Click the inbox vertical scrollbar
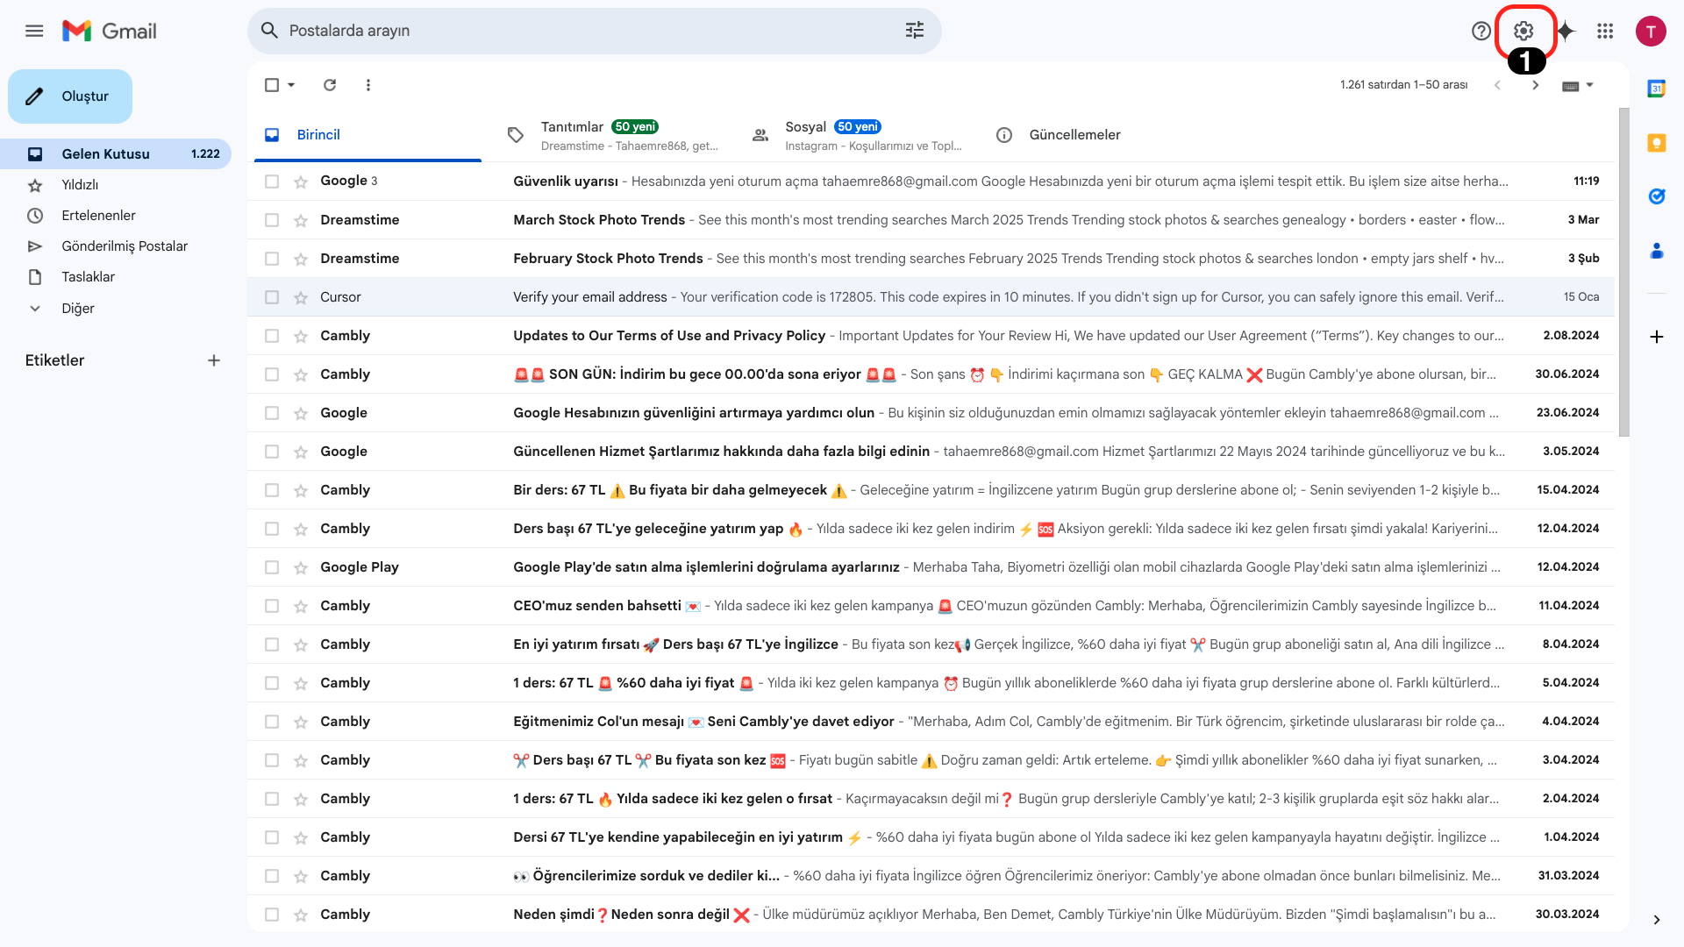 pyautogui.click(x=1623, y=272)
